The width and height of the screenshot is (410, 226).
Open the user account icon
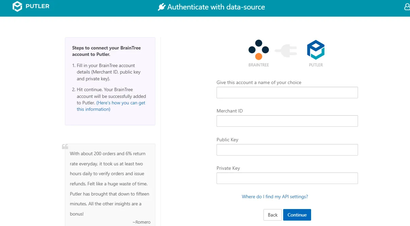(407, 7)
